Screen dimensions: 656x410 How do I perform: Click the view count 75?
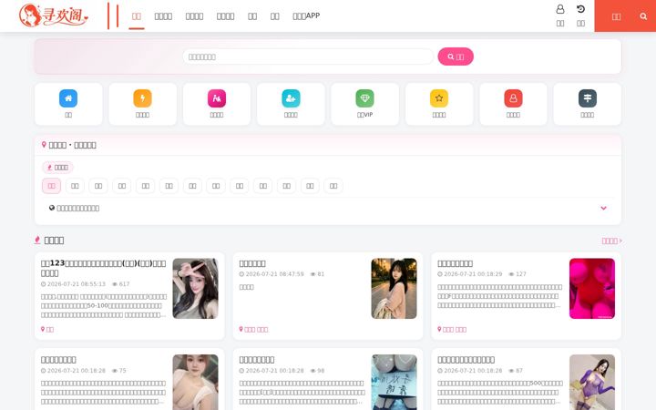click(123, 371)
